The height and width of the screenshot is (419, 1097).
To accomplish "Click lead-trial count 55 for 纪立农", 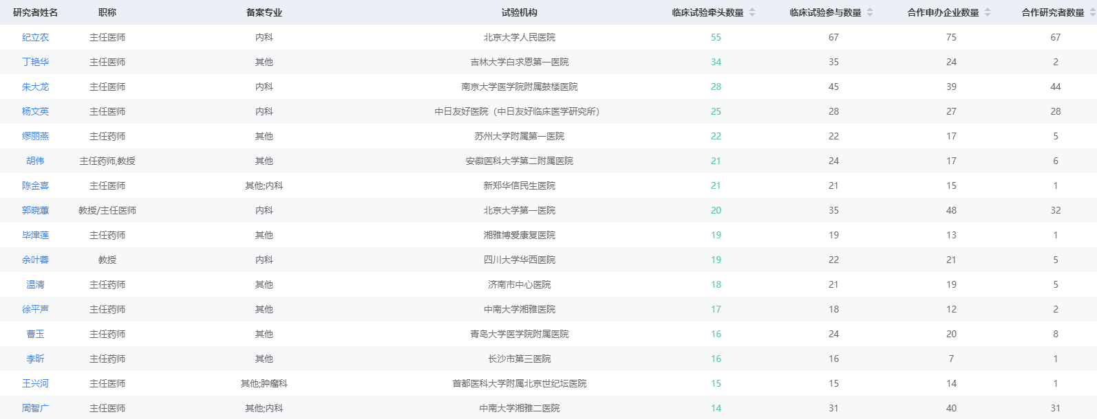I will (x=716, y=37).
